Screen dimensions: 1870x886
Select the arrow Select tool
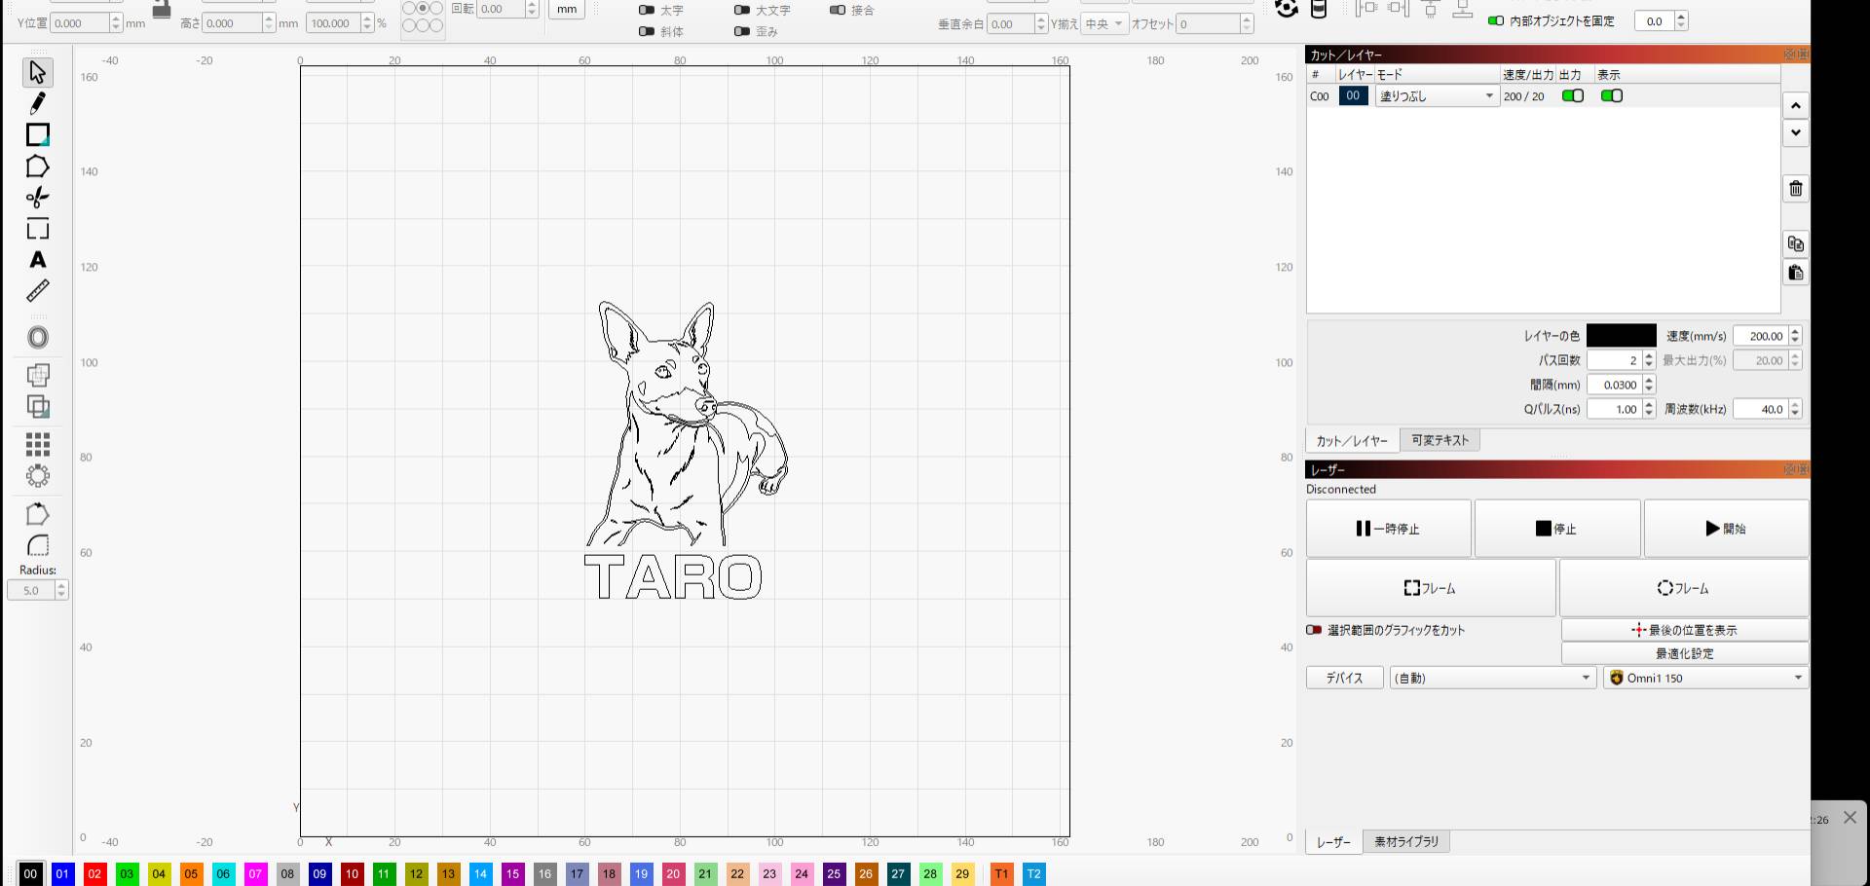coord(37,73)
